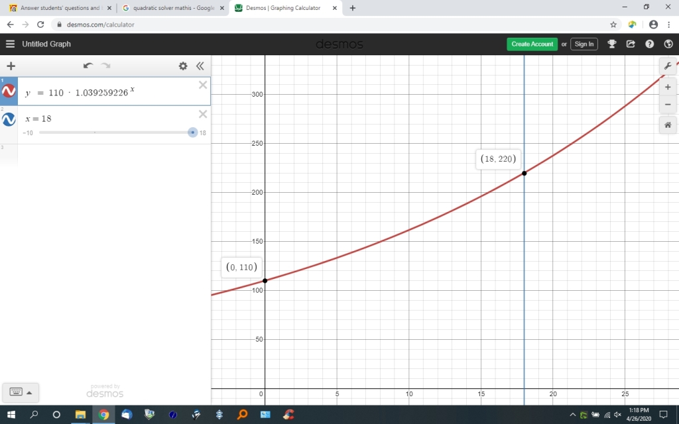Reset graph to default home view
This screenshot has width=679, height=424.
668,125
